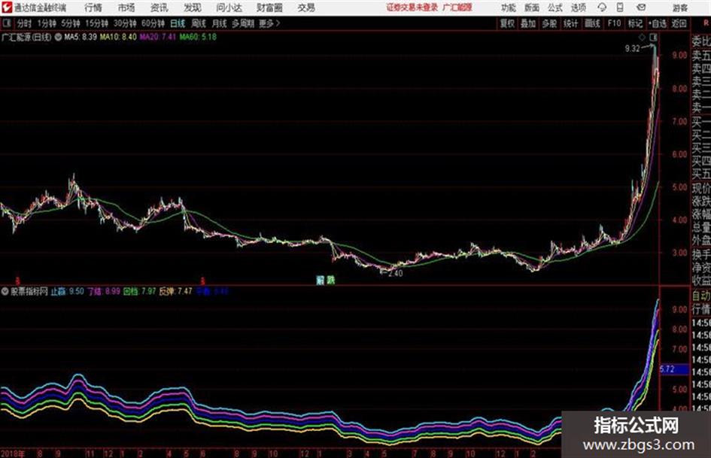Open the 选项 menu

point(579,8)
